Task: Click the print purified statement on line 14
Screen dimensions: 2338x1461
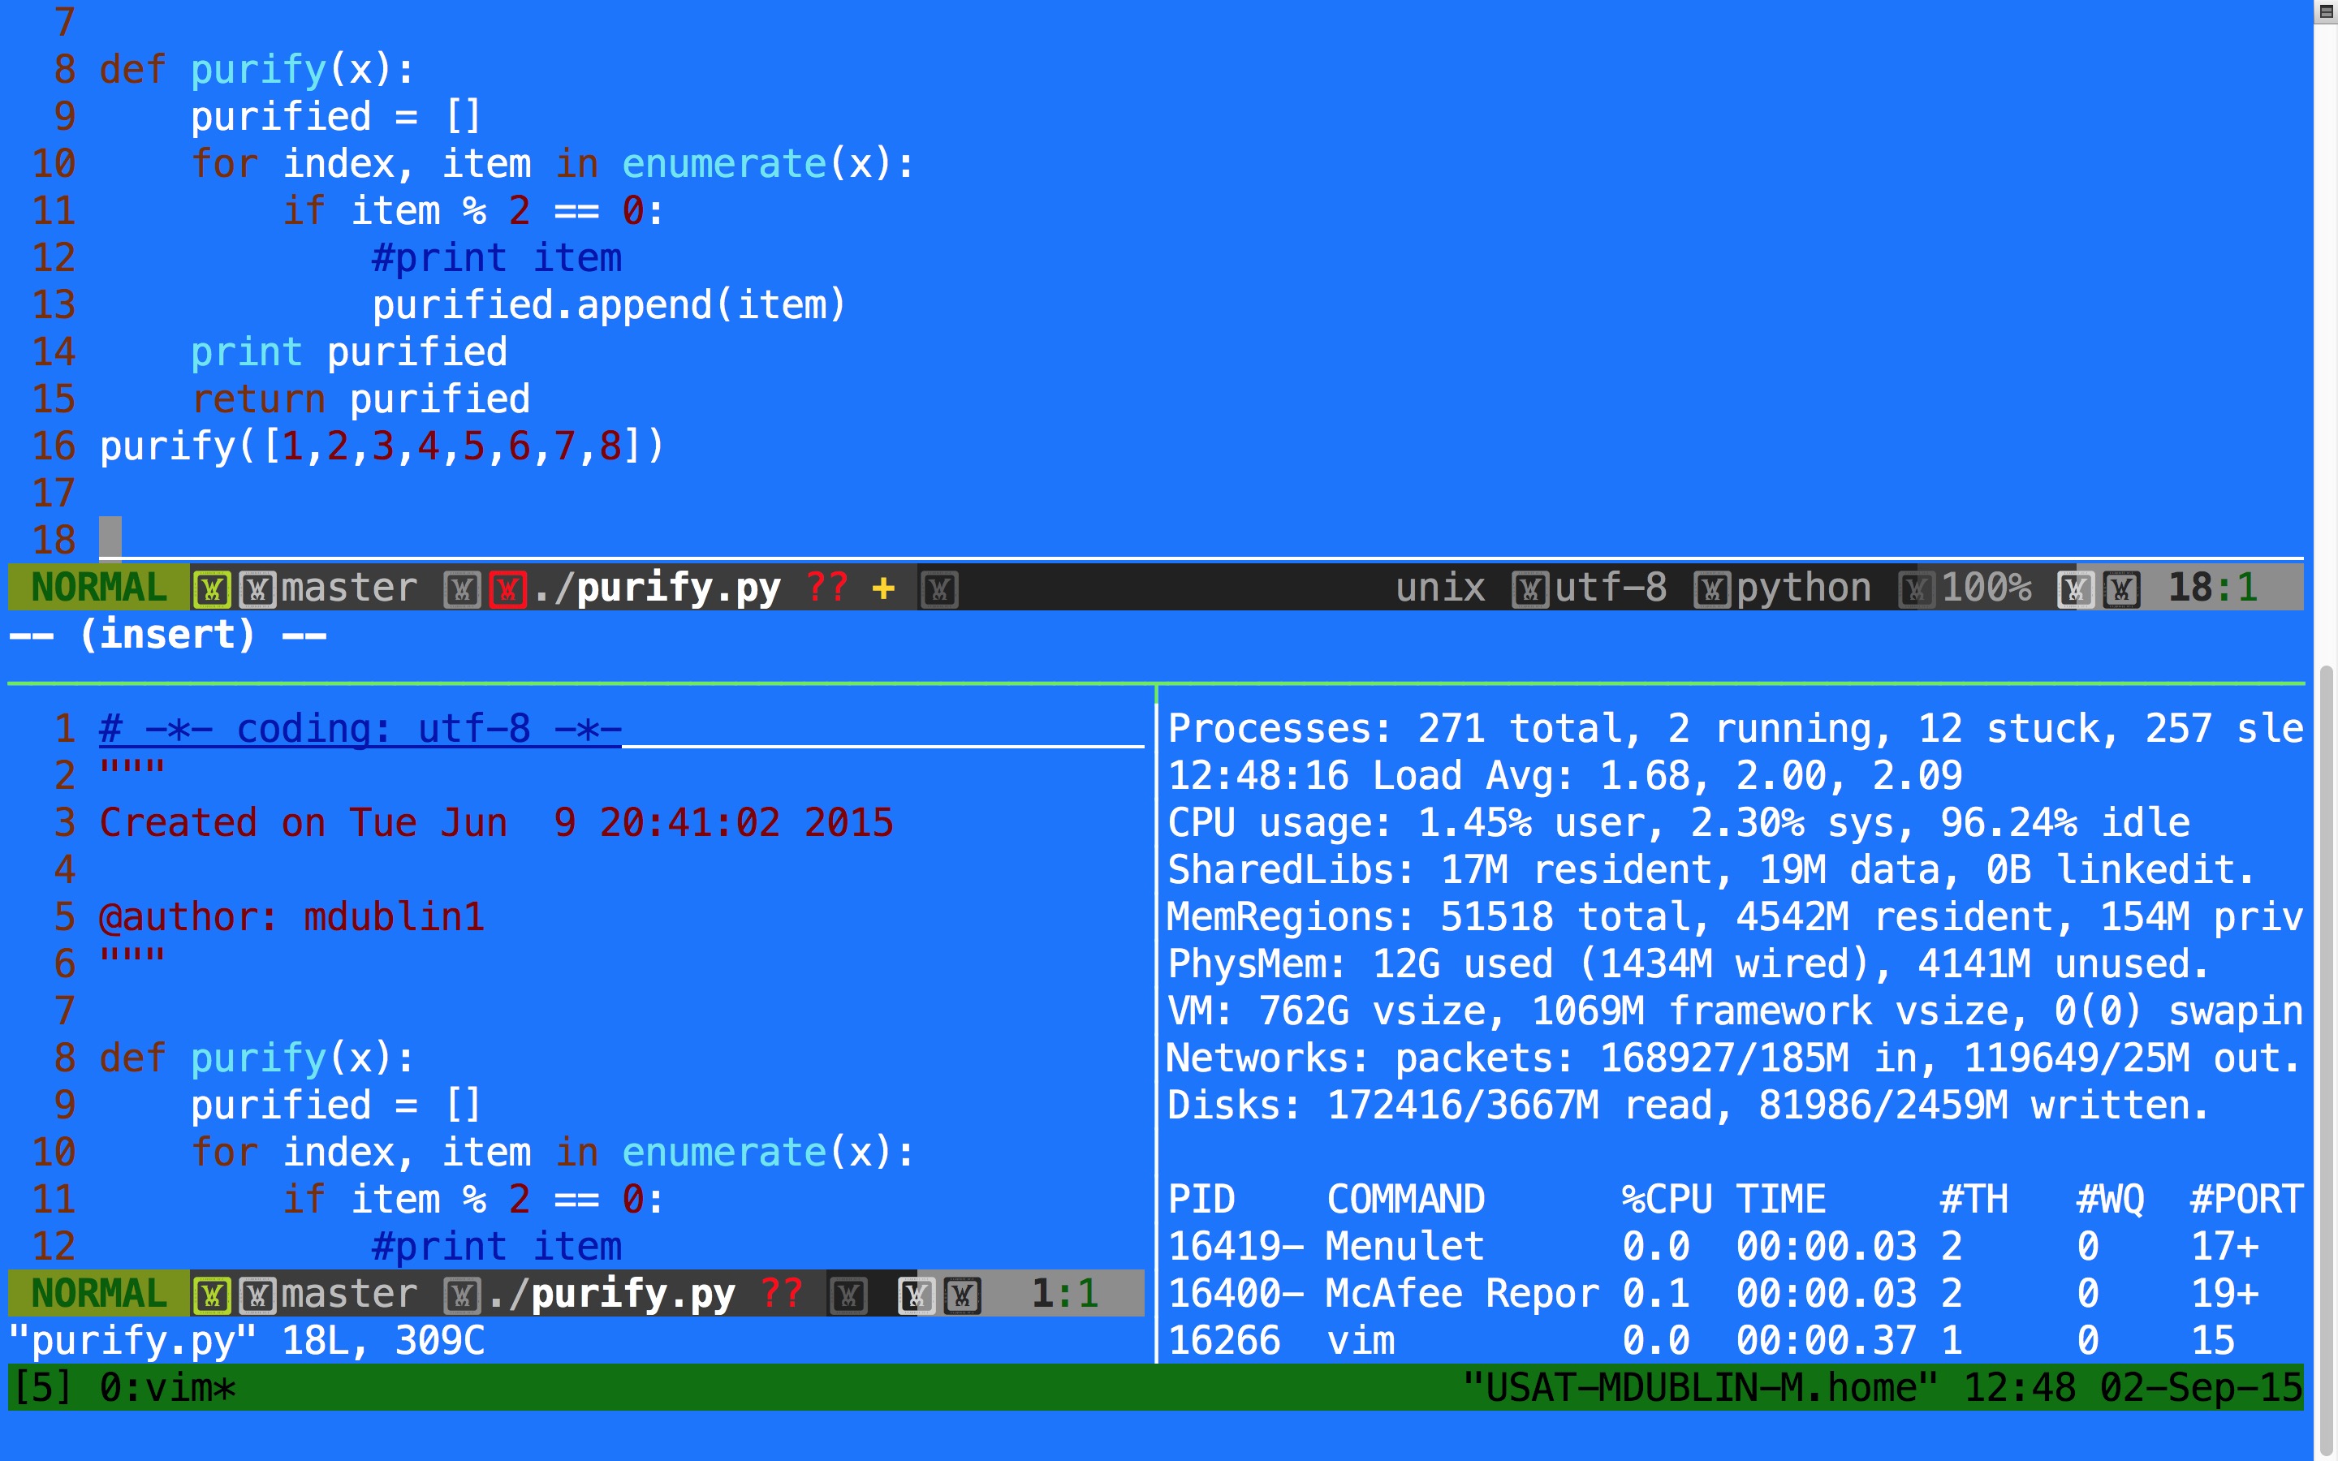Action: (349, 353)
